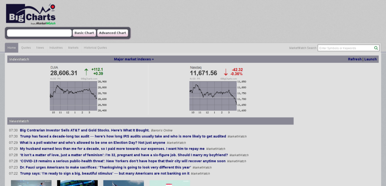Click the 07:22 timestamp in NewsWatch
The width and height of the screenshot is (386, 186).
tap(13, 174)
